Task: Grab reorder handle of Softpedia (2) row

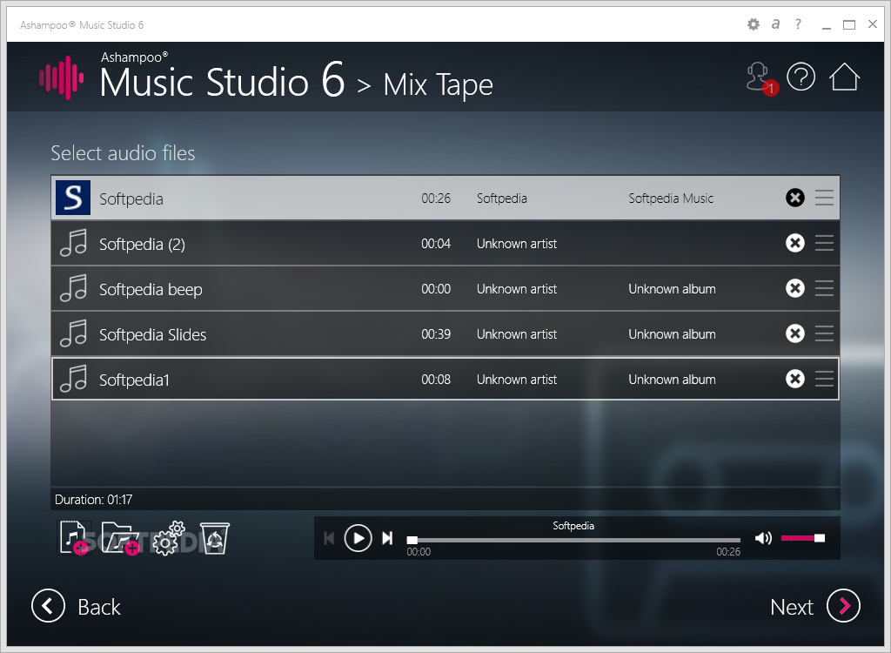Action: click(824, 243)
